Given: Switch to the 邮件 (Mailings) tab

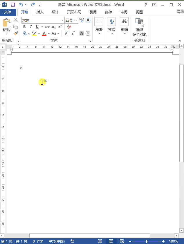Looking at the screenshot, I should (108, 12).
